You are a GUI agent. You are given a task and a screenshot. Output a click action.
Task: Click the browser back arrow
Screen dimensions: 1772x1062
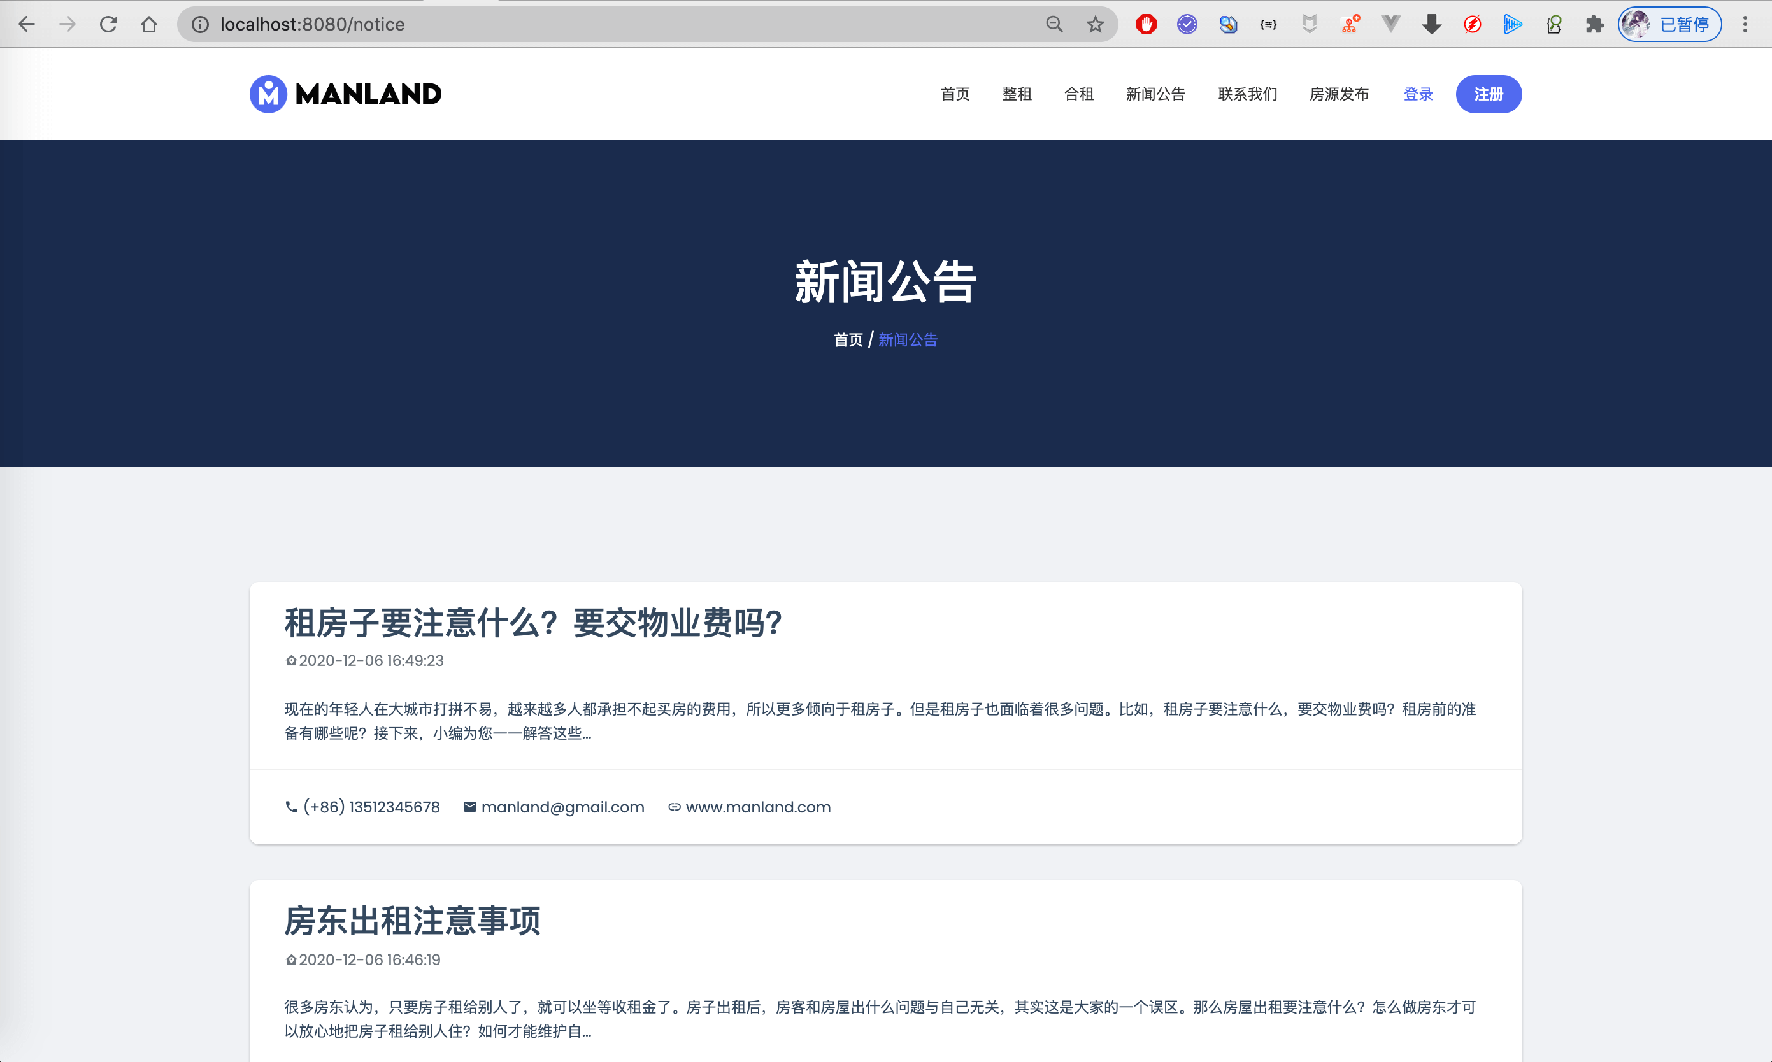click(x=27, y=24)
